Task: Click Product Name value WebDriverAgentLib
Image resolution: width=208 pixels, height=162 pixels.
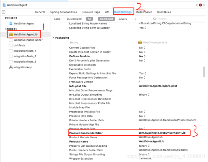Action: (x=151, y=142)
